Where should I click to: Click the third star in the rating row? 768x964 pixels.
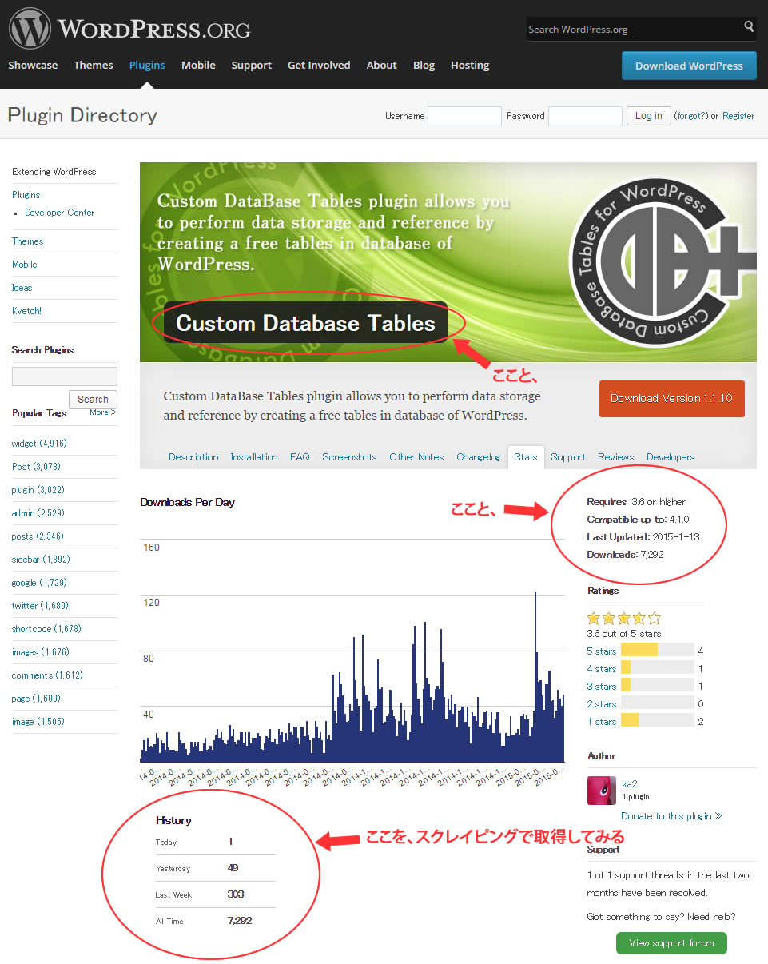623,618
